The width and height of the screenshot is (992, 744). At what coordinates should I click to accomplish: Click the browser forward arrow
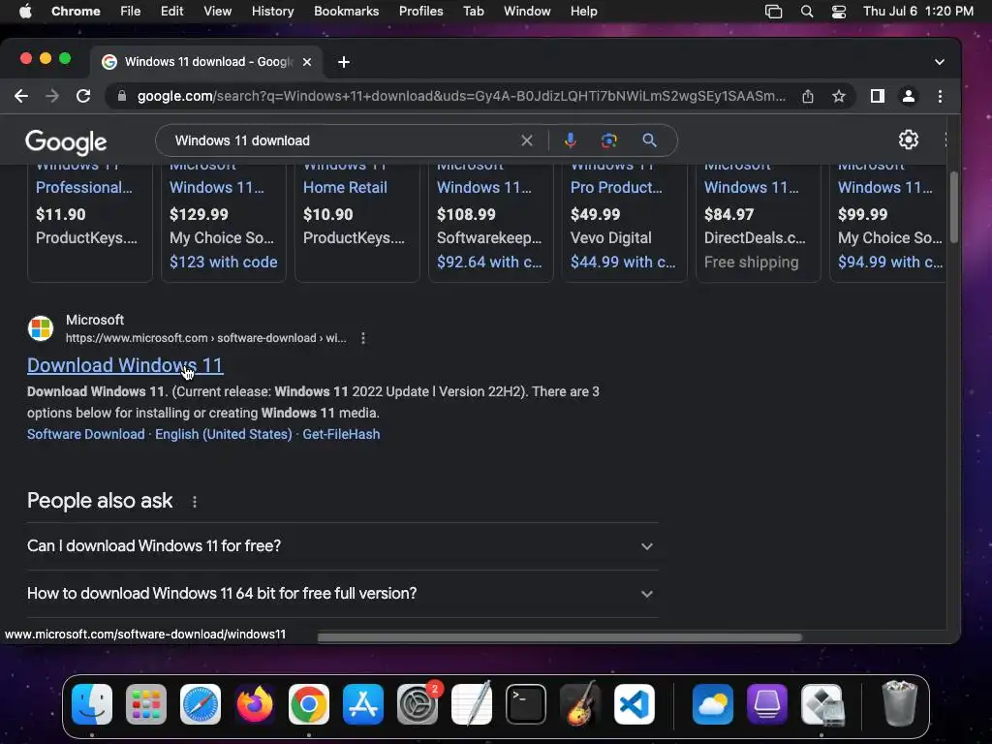pos(52,96)
